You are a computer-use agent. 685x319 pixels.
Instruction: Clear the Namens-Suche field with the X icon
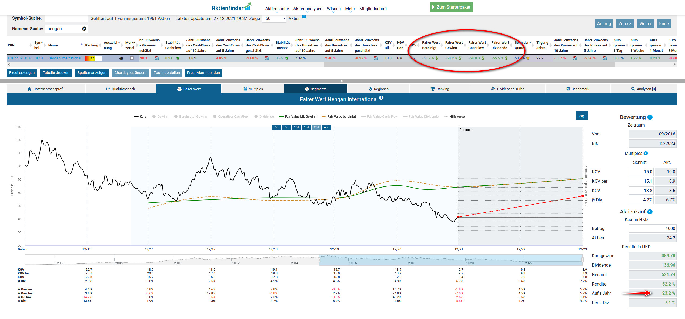pyautogui.click(x=84, y=29)
